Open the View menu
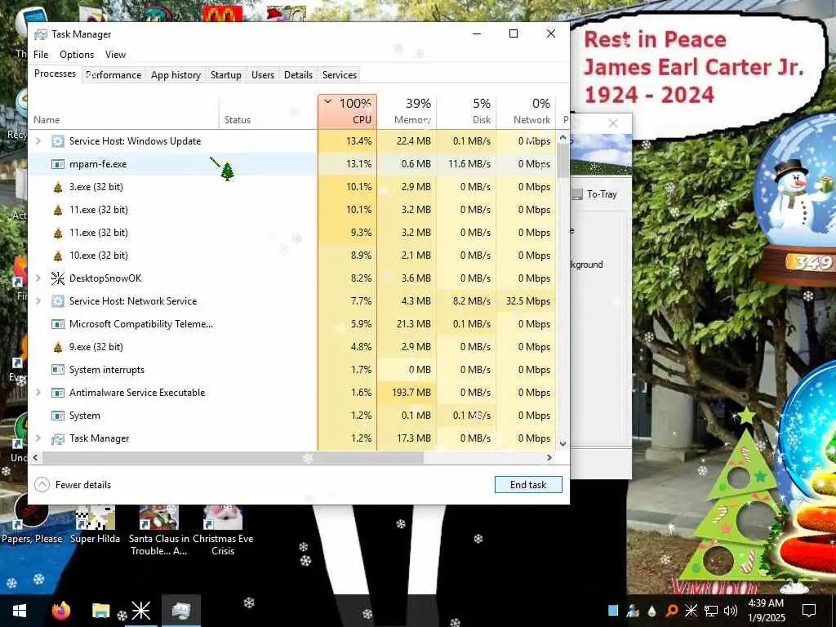836x627 pixels. 115,55
